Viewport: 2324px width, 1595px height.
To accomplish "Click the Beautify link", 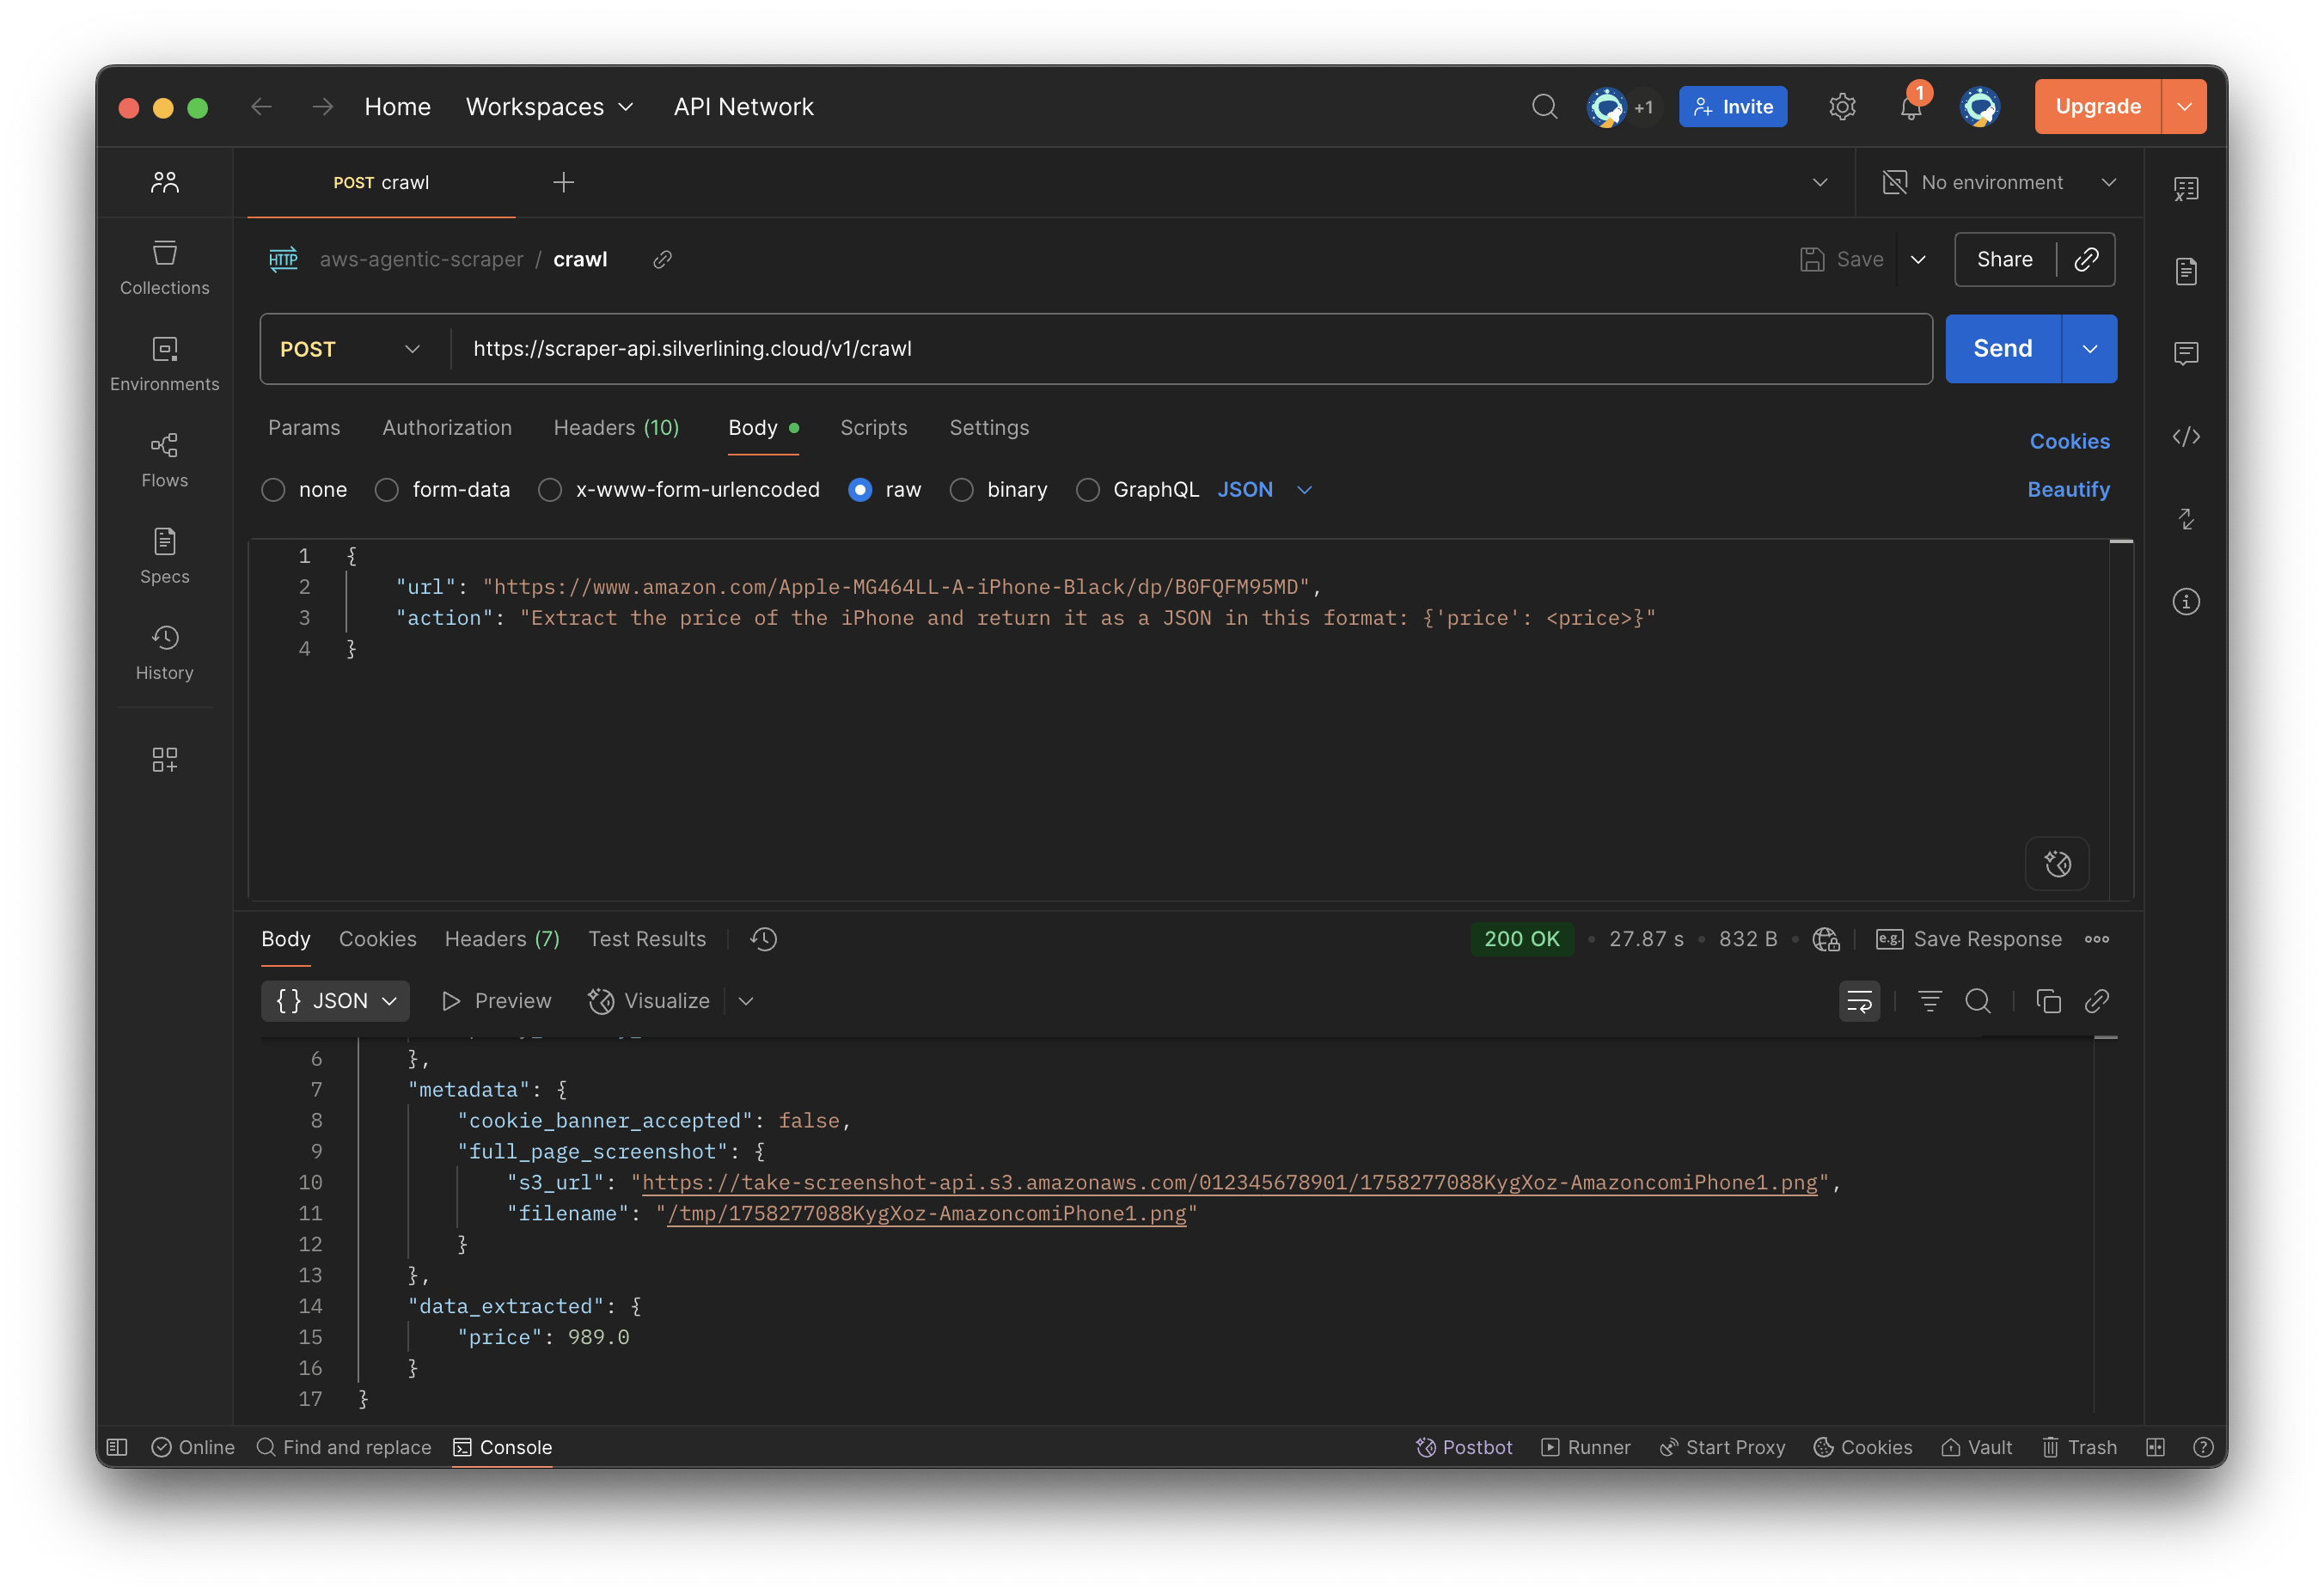I will coord(2067,490).
